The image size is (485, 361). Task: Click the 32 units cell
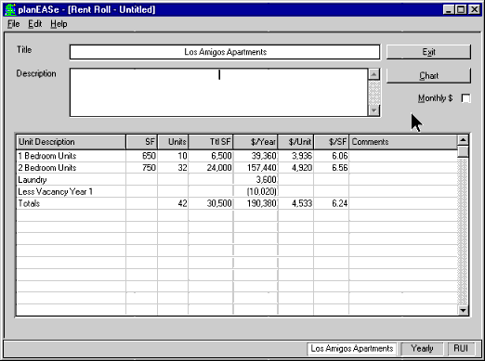(173, 168)
